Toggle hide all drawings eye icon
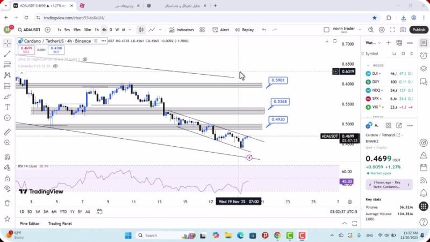The height and width of the screenshot is (242, 430). pyautogui.click(x=8, y=189)
